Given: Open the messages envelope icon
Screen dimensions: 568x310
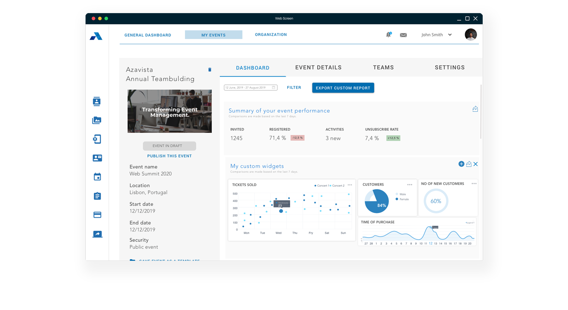Looking at the screenshot, I should click(x=403, y=35).
